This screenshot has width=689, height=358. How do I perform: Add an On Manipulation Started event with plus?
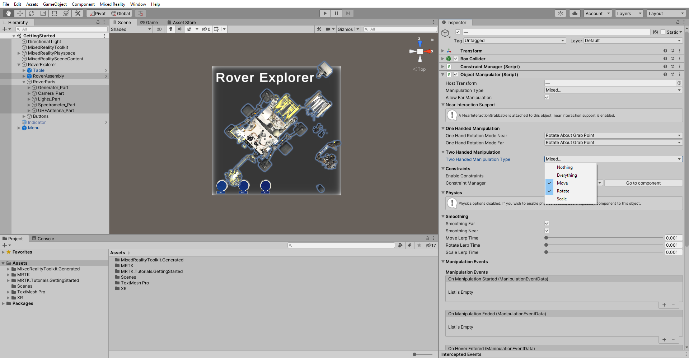(664, 305)
